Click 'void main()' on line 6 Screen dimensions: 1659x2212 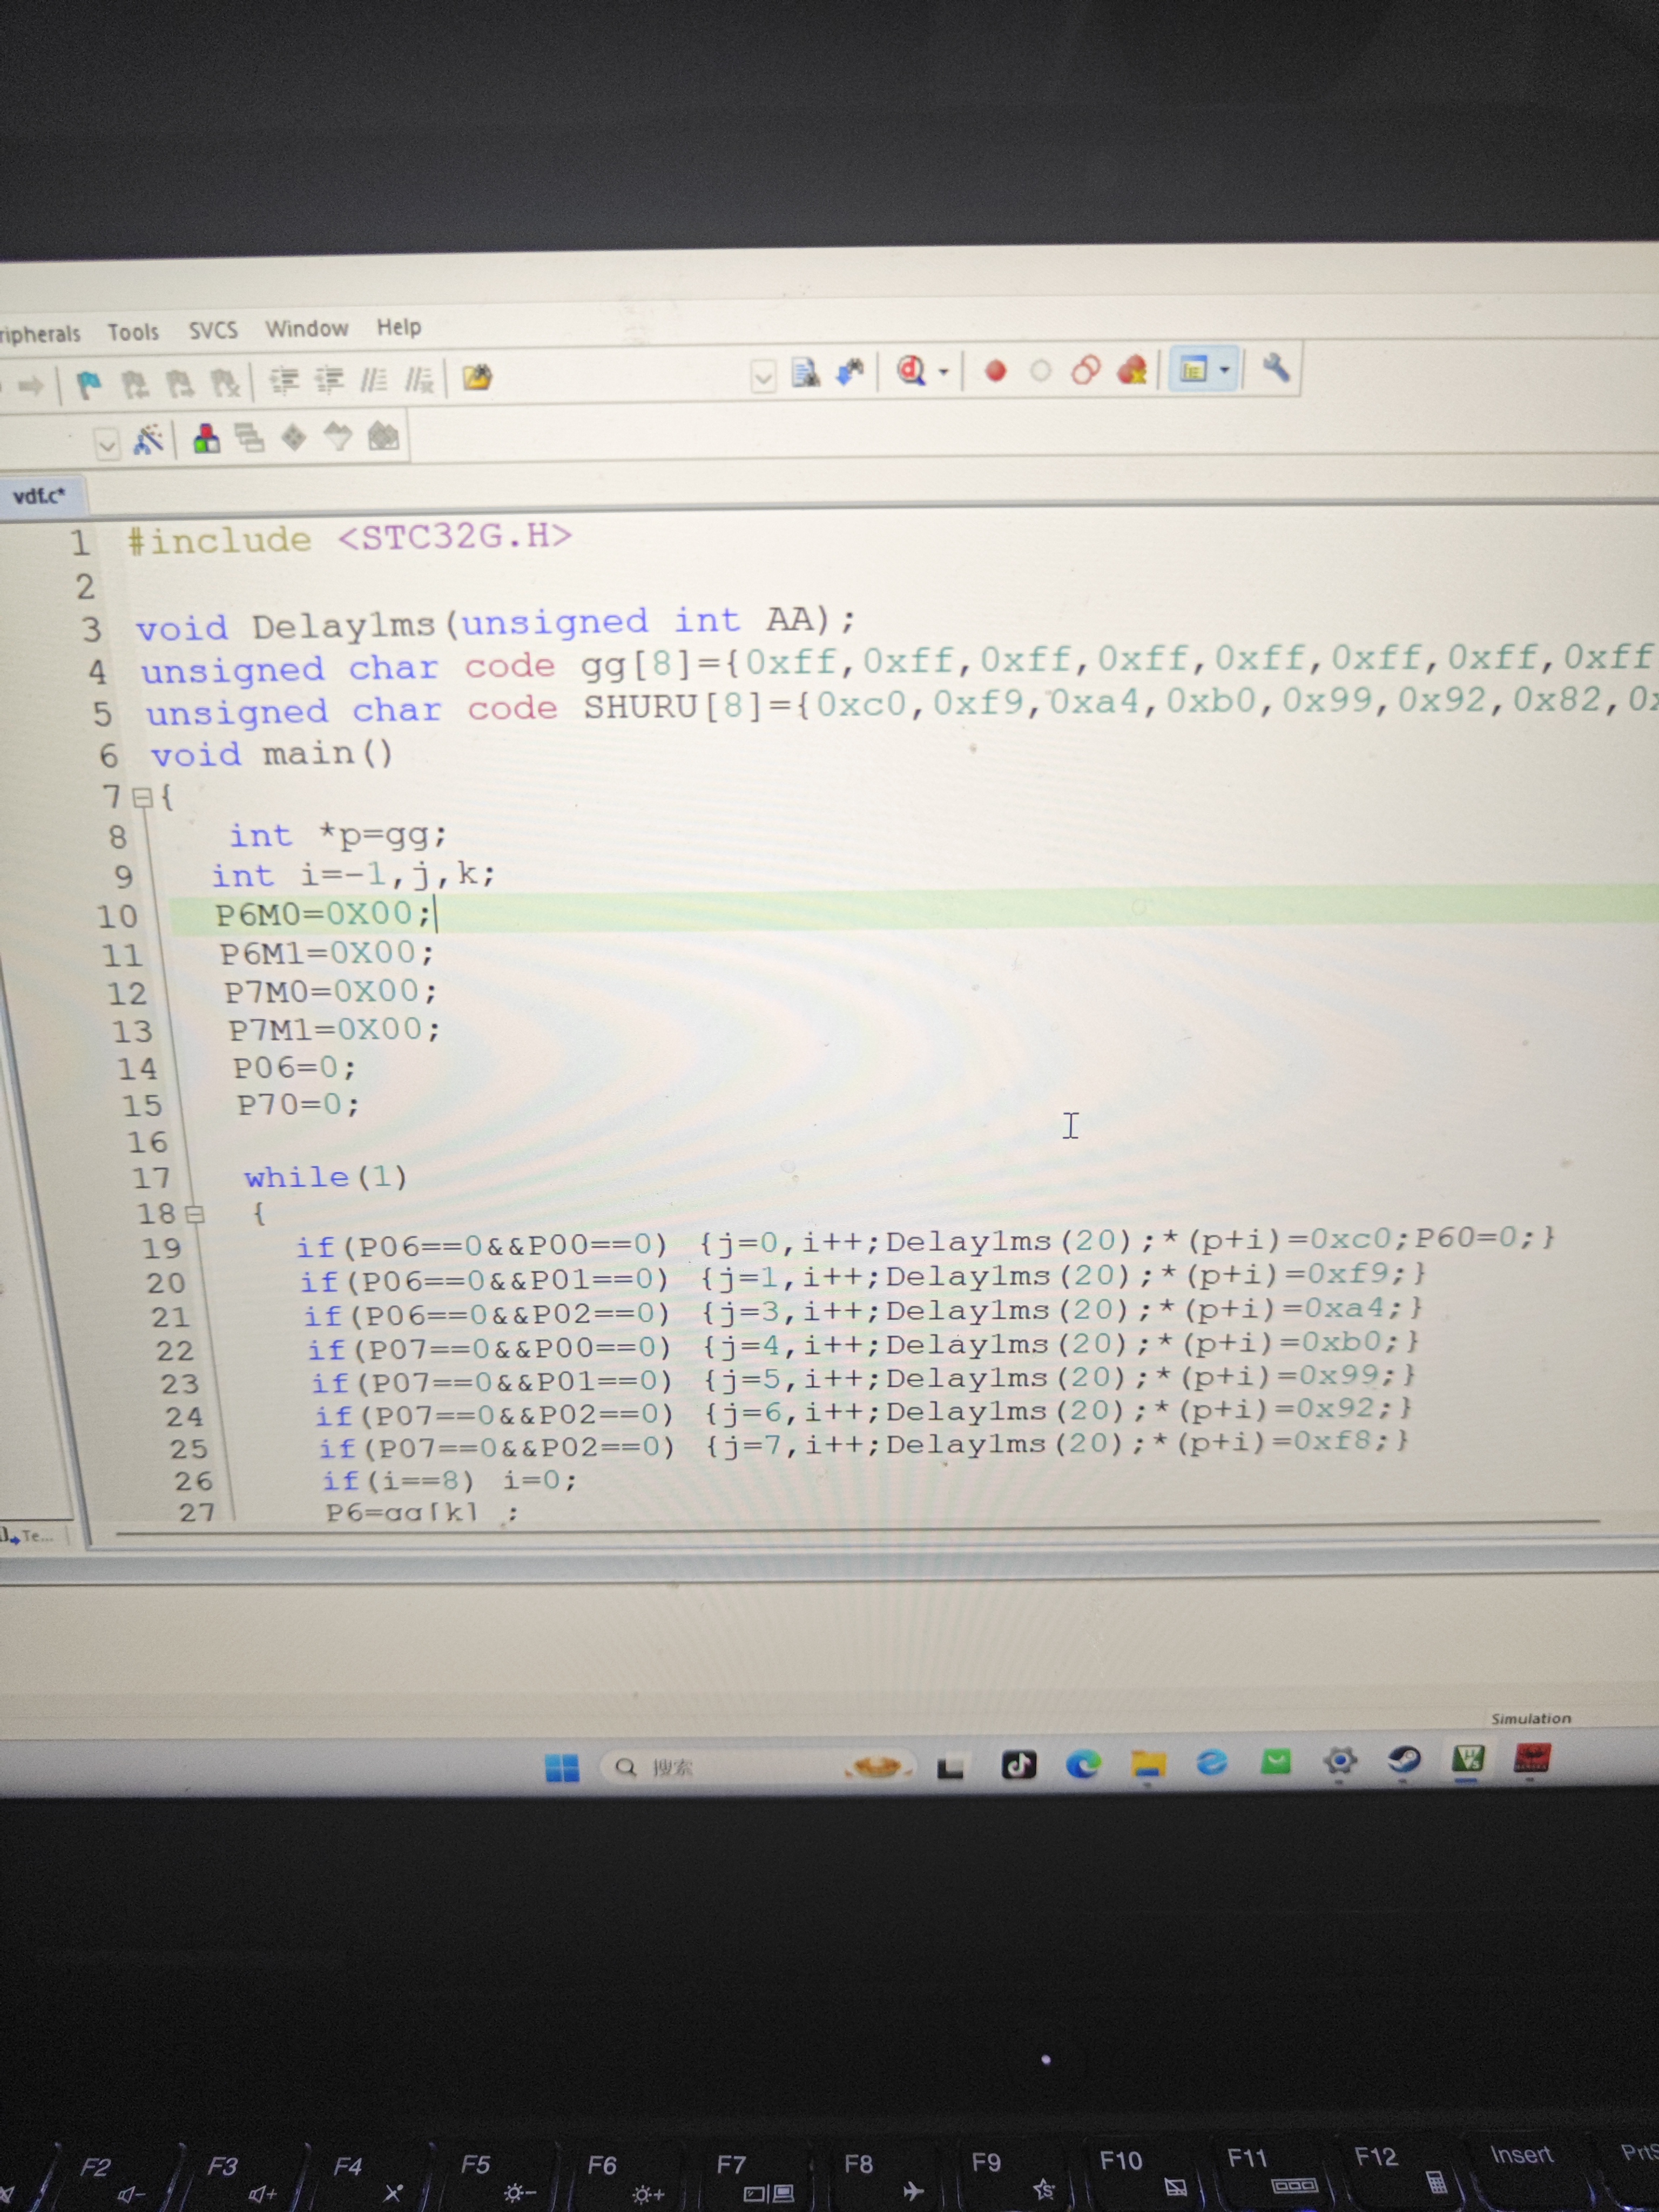pyautogui.click(x=271, y=753)
